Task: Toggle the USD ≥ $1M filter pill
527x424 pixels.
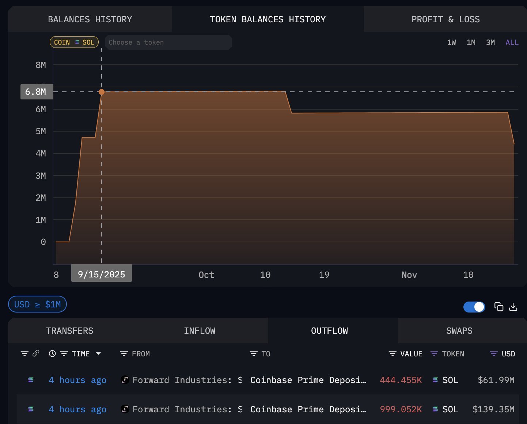Action: 37,304
